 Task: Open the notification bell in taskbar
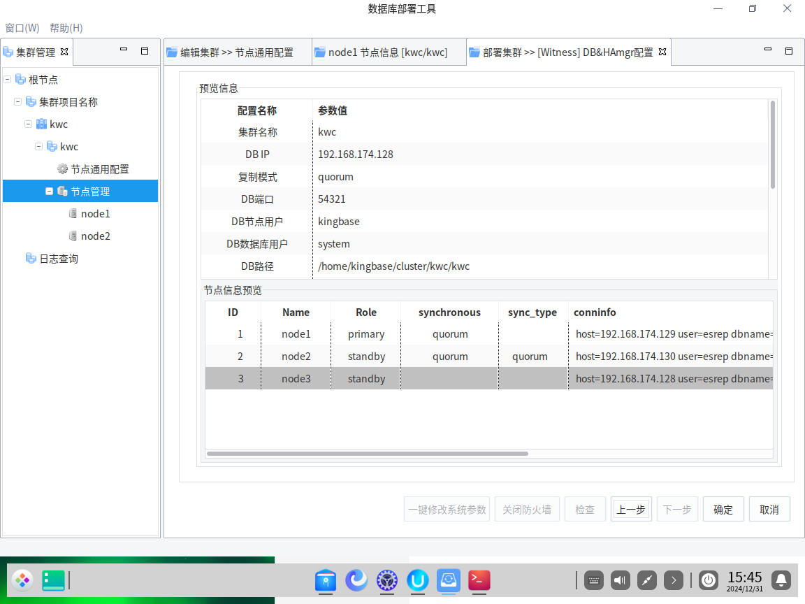(x=781, y=580)
